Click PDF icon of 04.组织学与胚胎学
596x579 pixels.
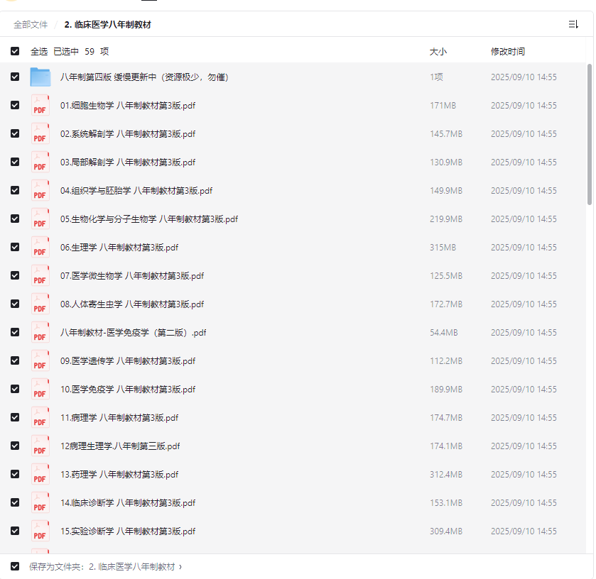tap(40, 190)
